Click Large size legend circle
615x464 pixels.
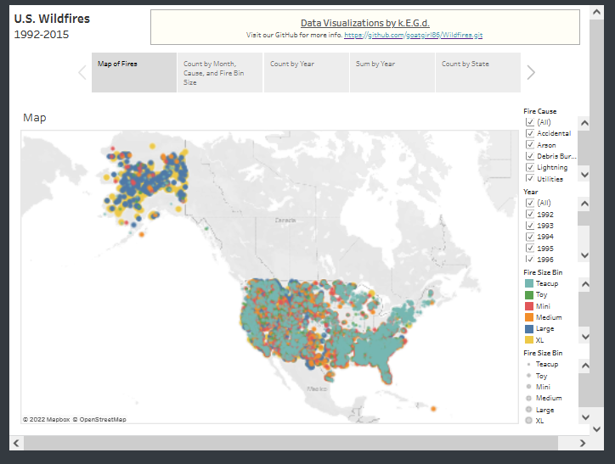click(x=528, y=410)
